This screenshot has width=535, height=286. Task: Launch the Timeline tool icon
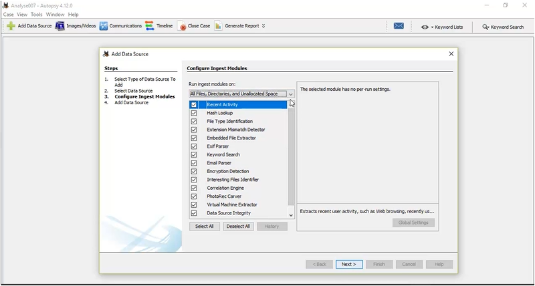[x=150, y=26]
